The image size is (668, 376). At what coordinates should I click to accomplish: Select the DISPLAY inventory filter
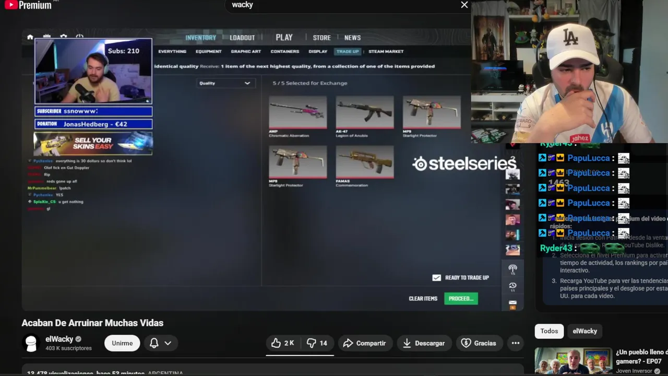point(318,51)
